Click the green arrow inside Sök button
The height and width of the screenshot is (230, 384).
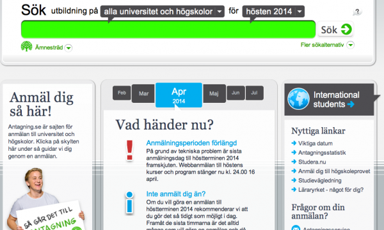pyautogui.click(x=346, y=29)
